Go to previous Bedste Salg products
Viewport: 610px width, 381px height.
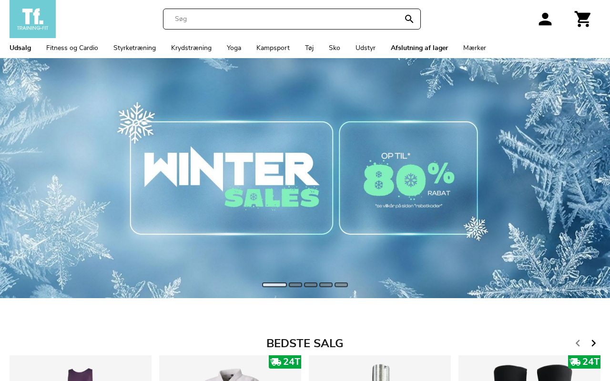click(x=578, y=343)
